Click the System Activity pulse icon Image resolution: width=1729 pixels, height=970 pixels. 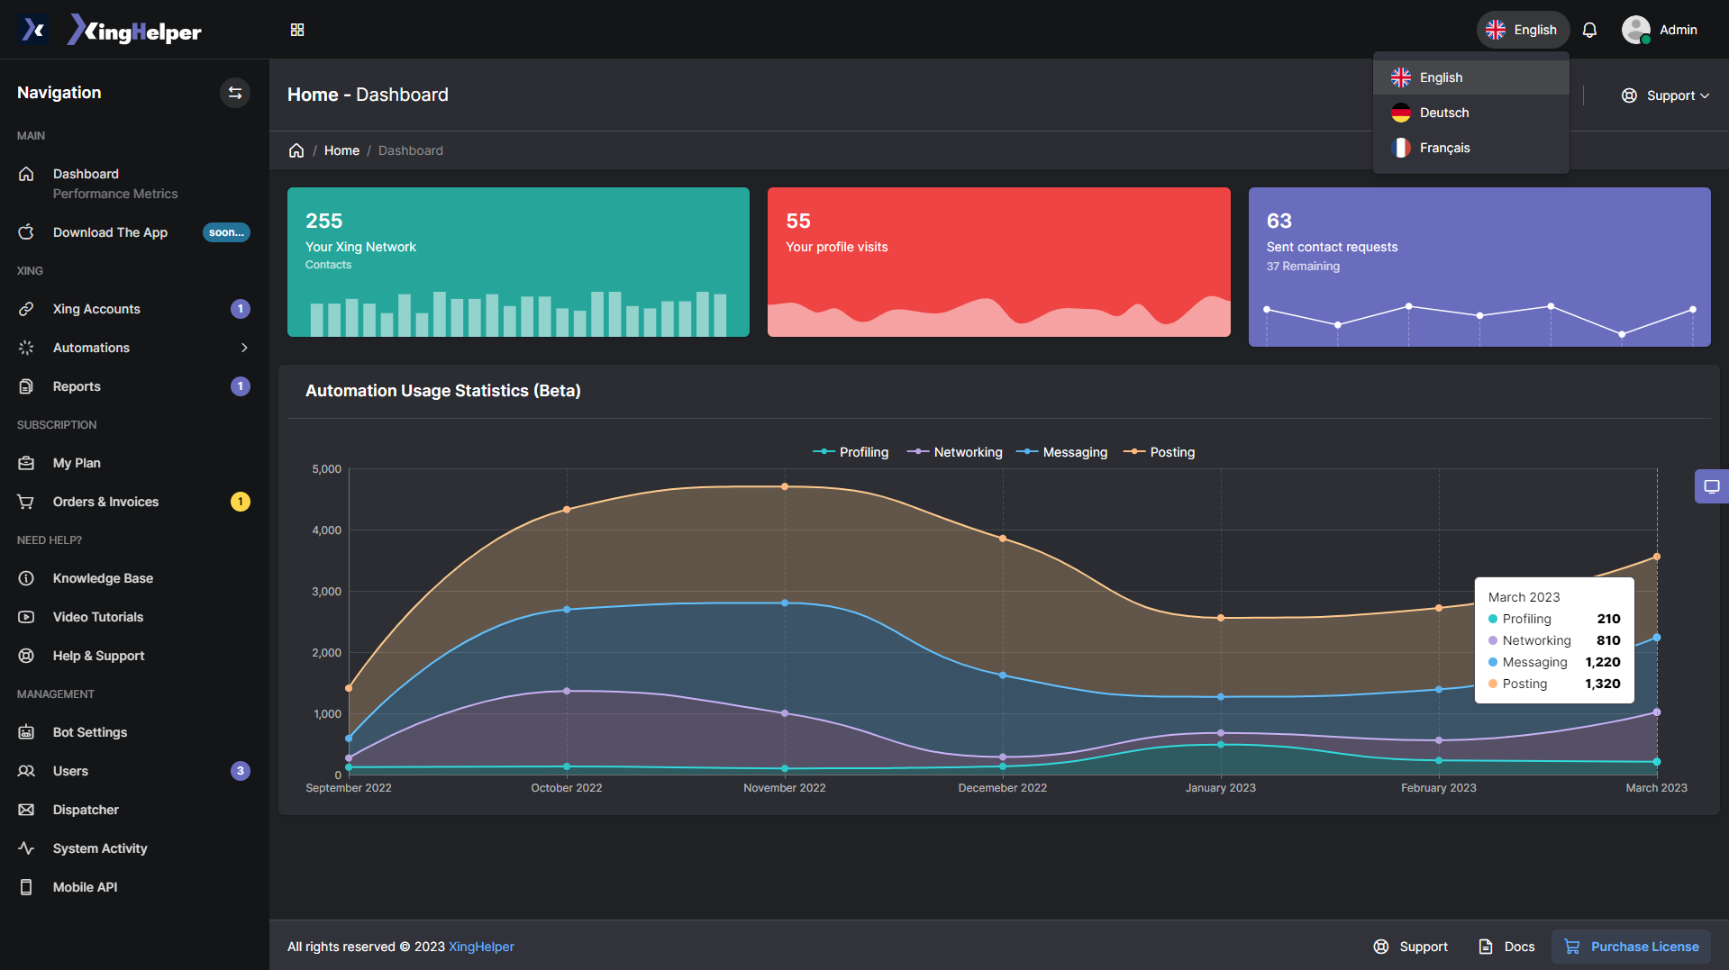pos(26,848)
